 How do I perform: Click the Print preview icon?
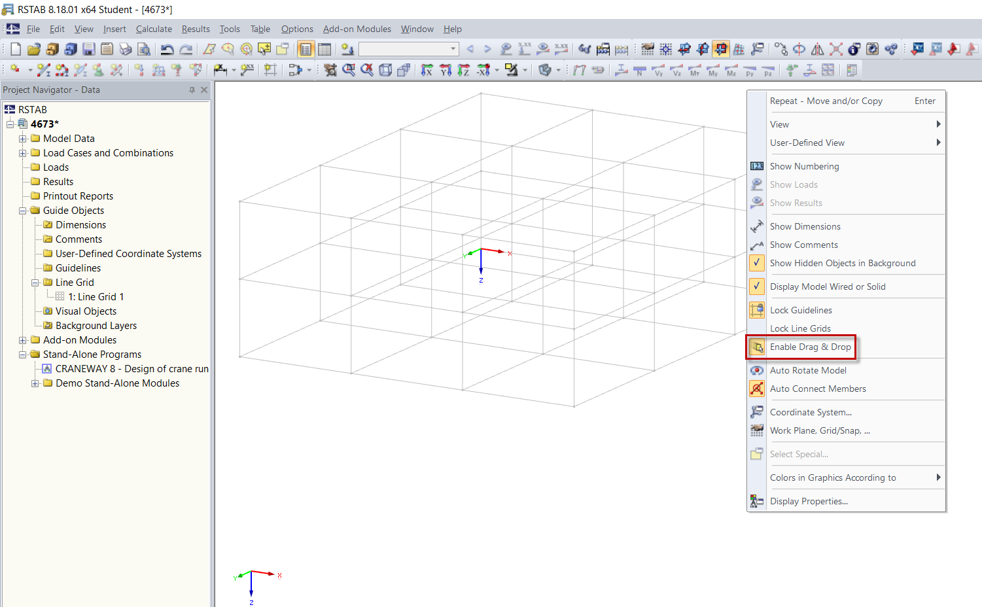[x=144, y=49]
